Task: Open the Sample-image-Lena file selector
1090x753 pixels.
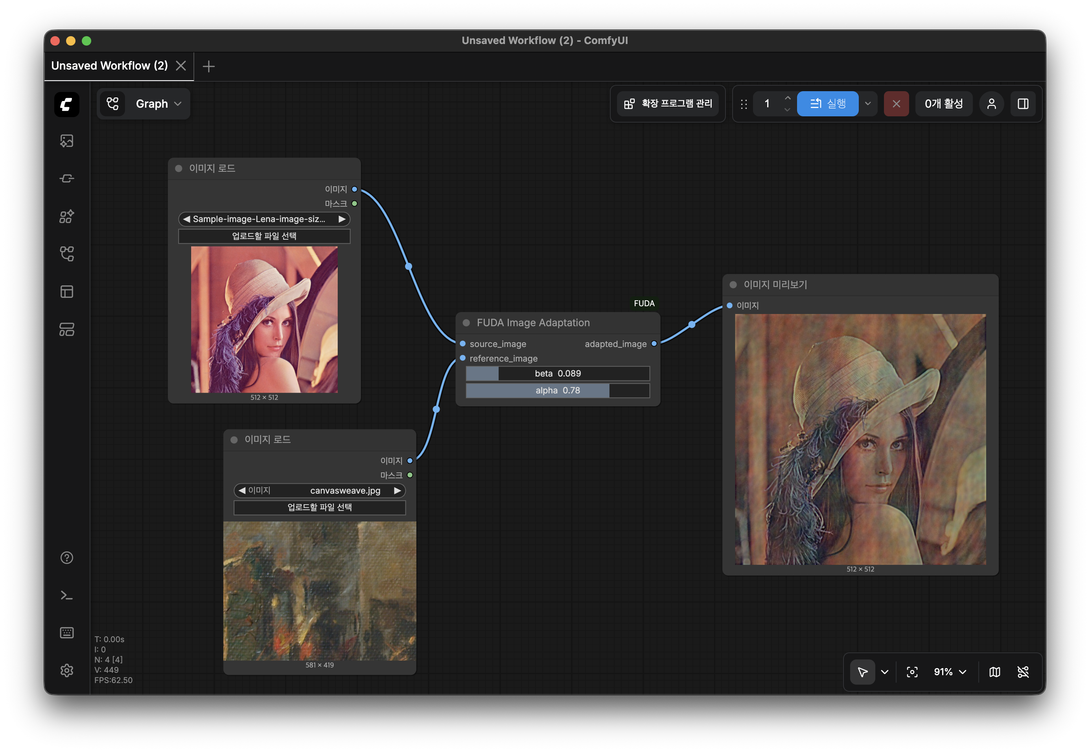Action: tap(264, 219)
